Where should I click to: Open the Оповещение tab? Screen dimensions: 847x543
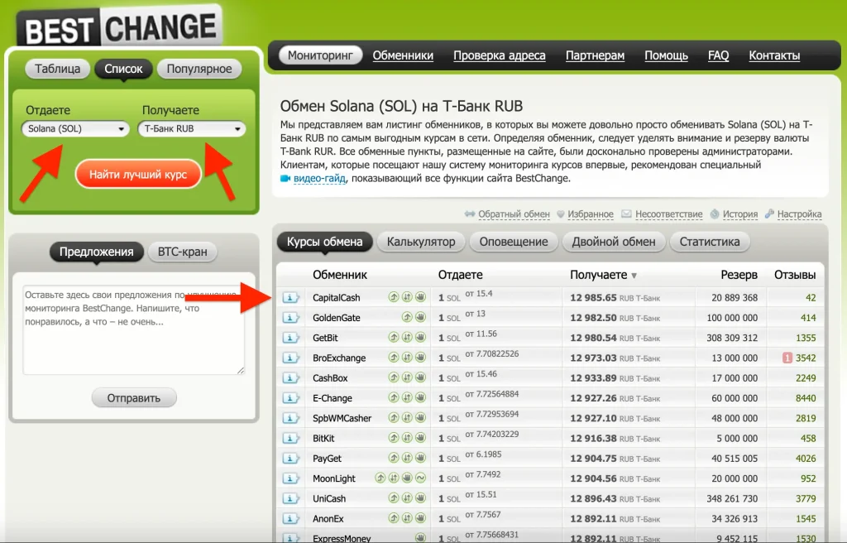click(513, 242)
